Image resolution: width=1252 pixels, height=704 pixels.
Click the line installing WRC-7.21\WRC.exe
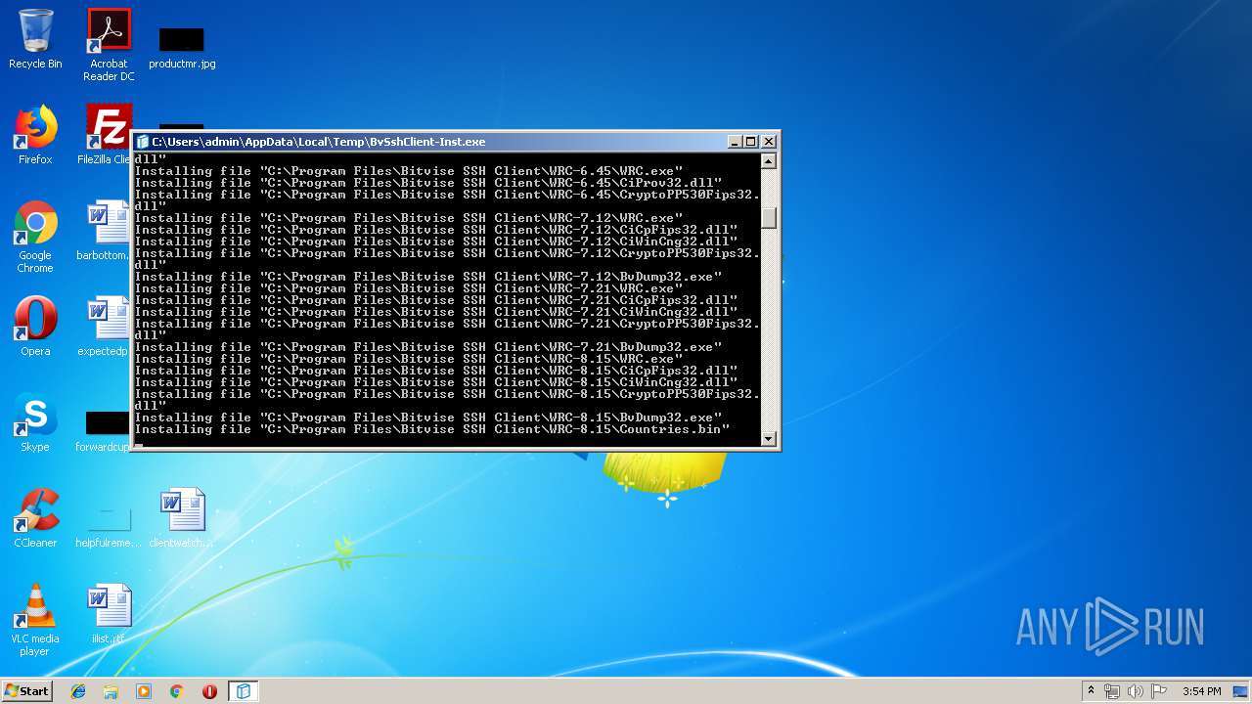click(x=409, y=288)
